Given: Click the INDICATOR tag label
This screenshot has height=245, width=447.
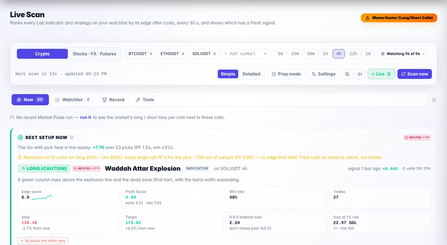Looking at the screenshot, I should tap(197, 169).
